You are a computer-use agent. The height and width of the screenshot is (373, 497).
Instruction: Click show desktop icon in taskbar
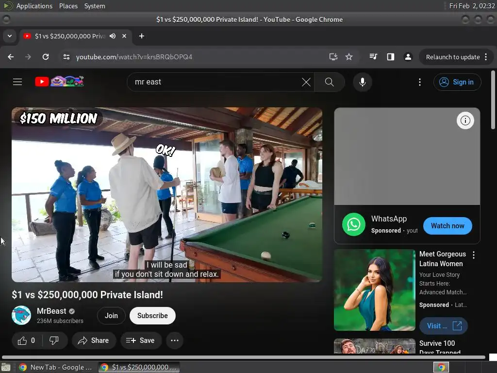pyautogui.click(x=6, y=368)
